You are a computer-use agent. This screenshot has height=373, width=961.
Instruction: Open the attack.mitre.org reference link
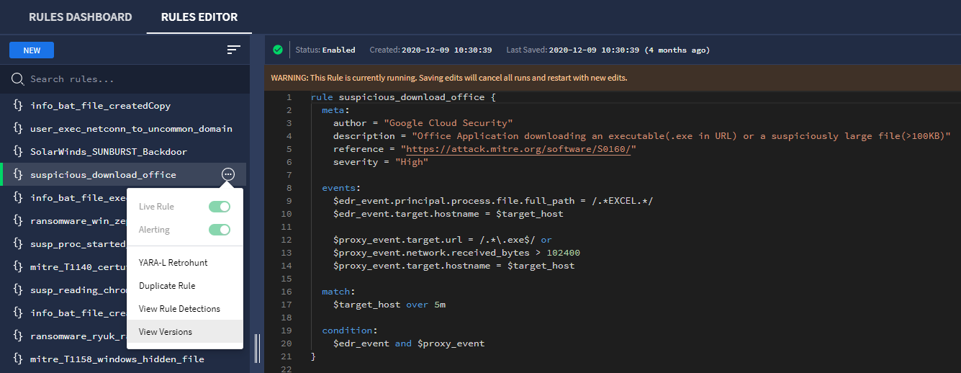[518, 149]
